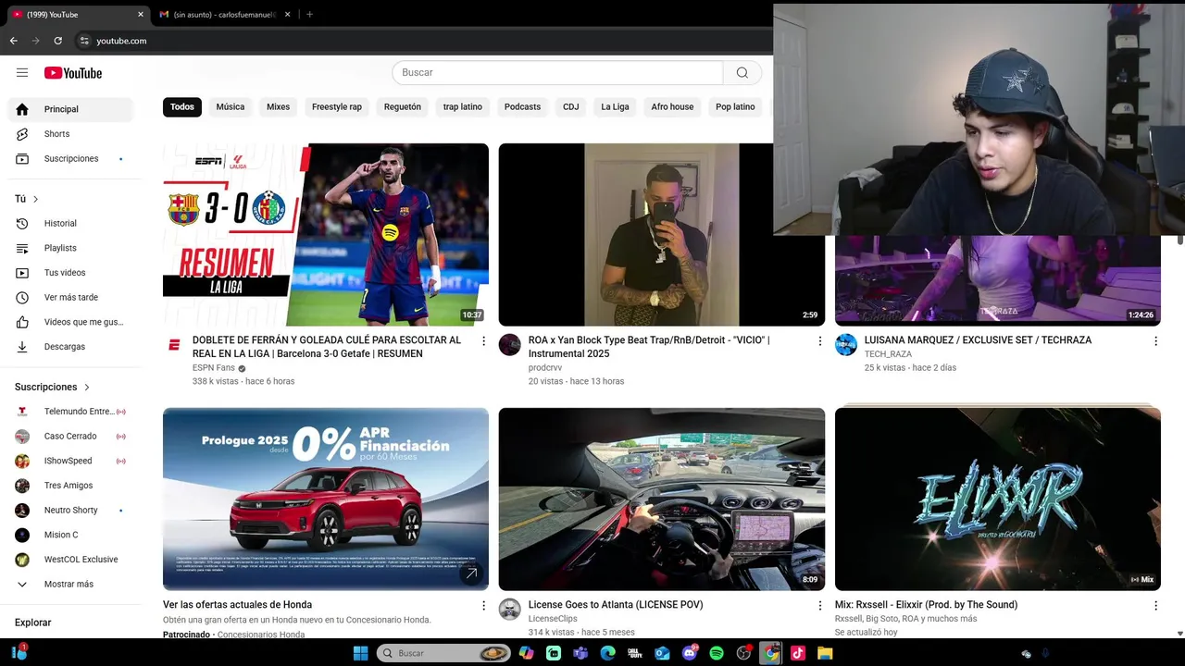This screenshot has width=1185, height=666.
Task: Expand the Tú section
Action: [27, 199]
